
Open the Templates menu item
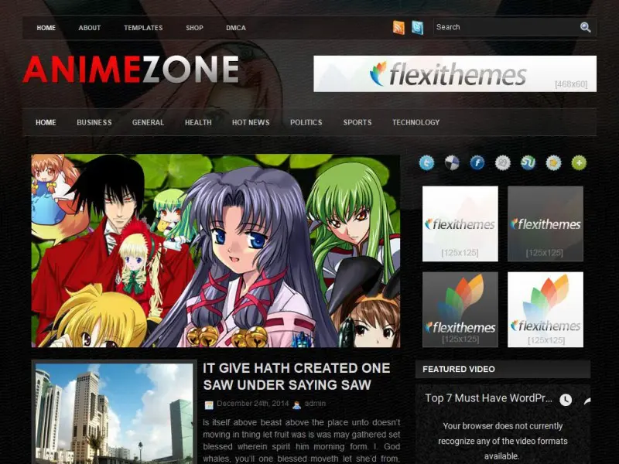click(143, 28)
